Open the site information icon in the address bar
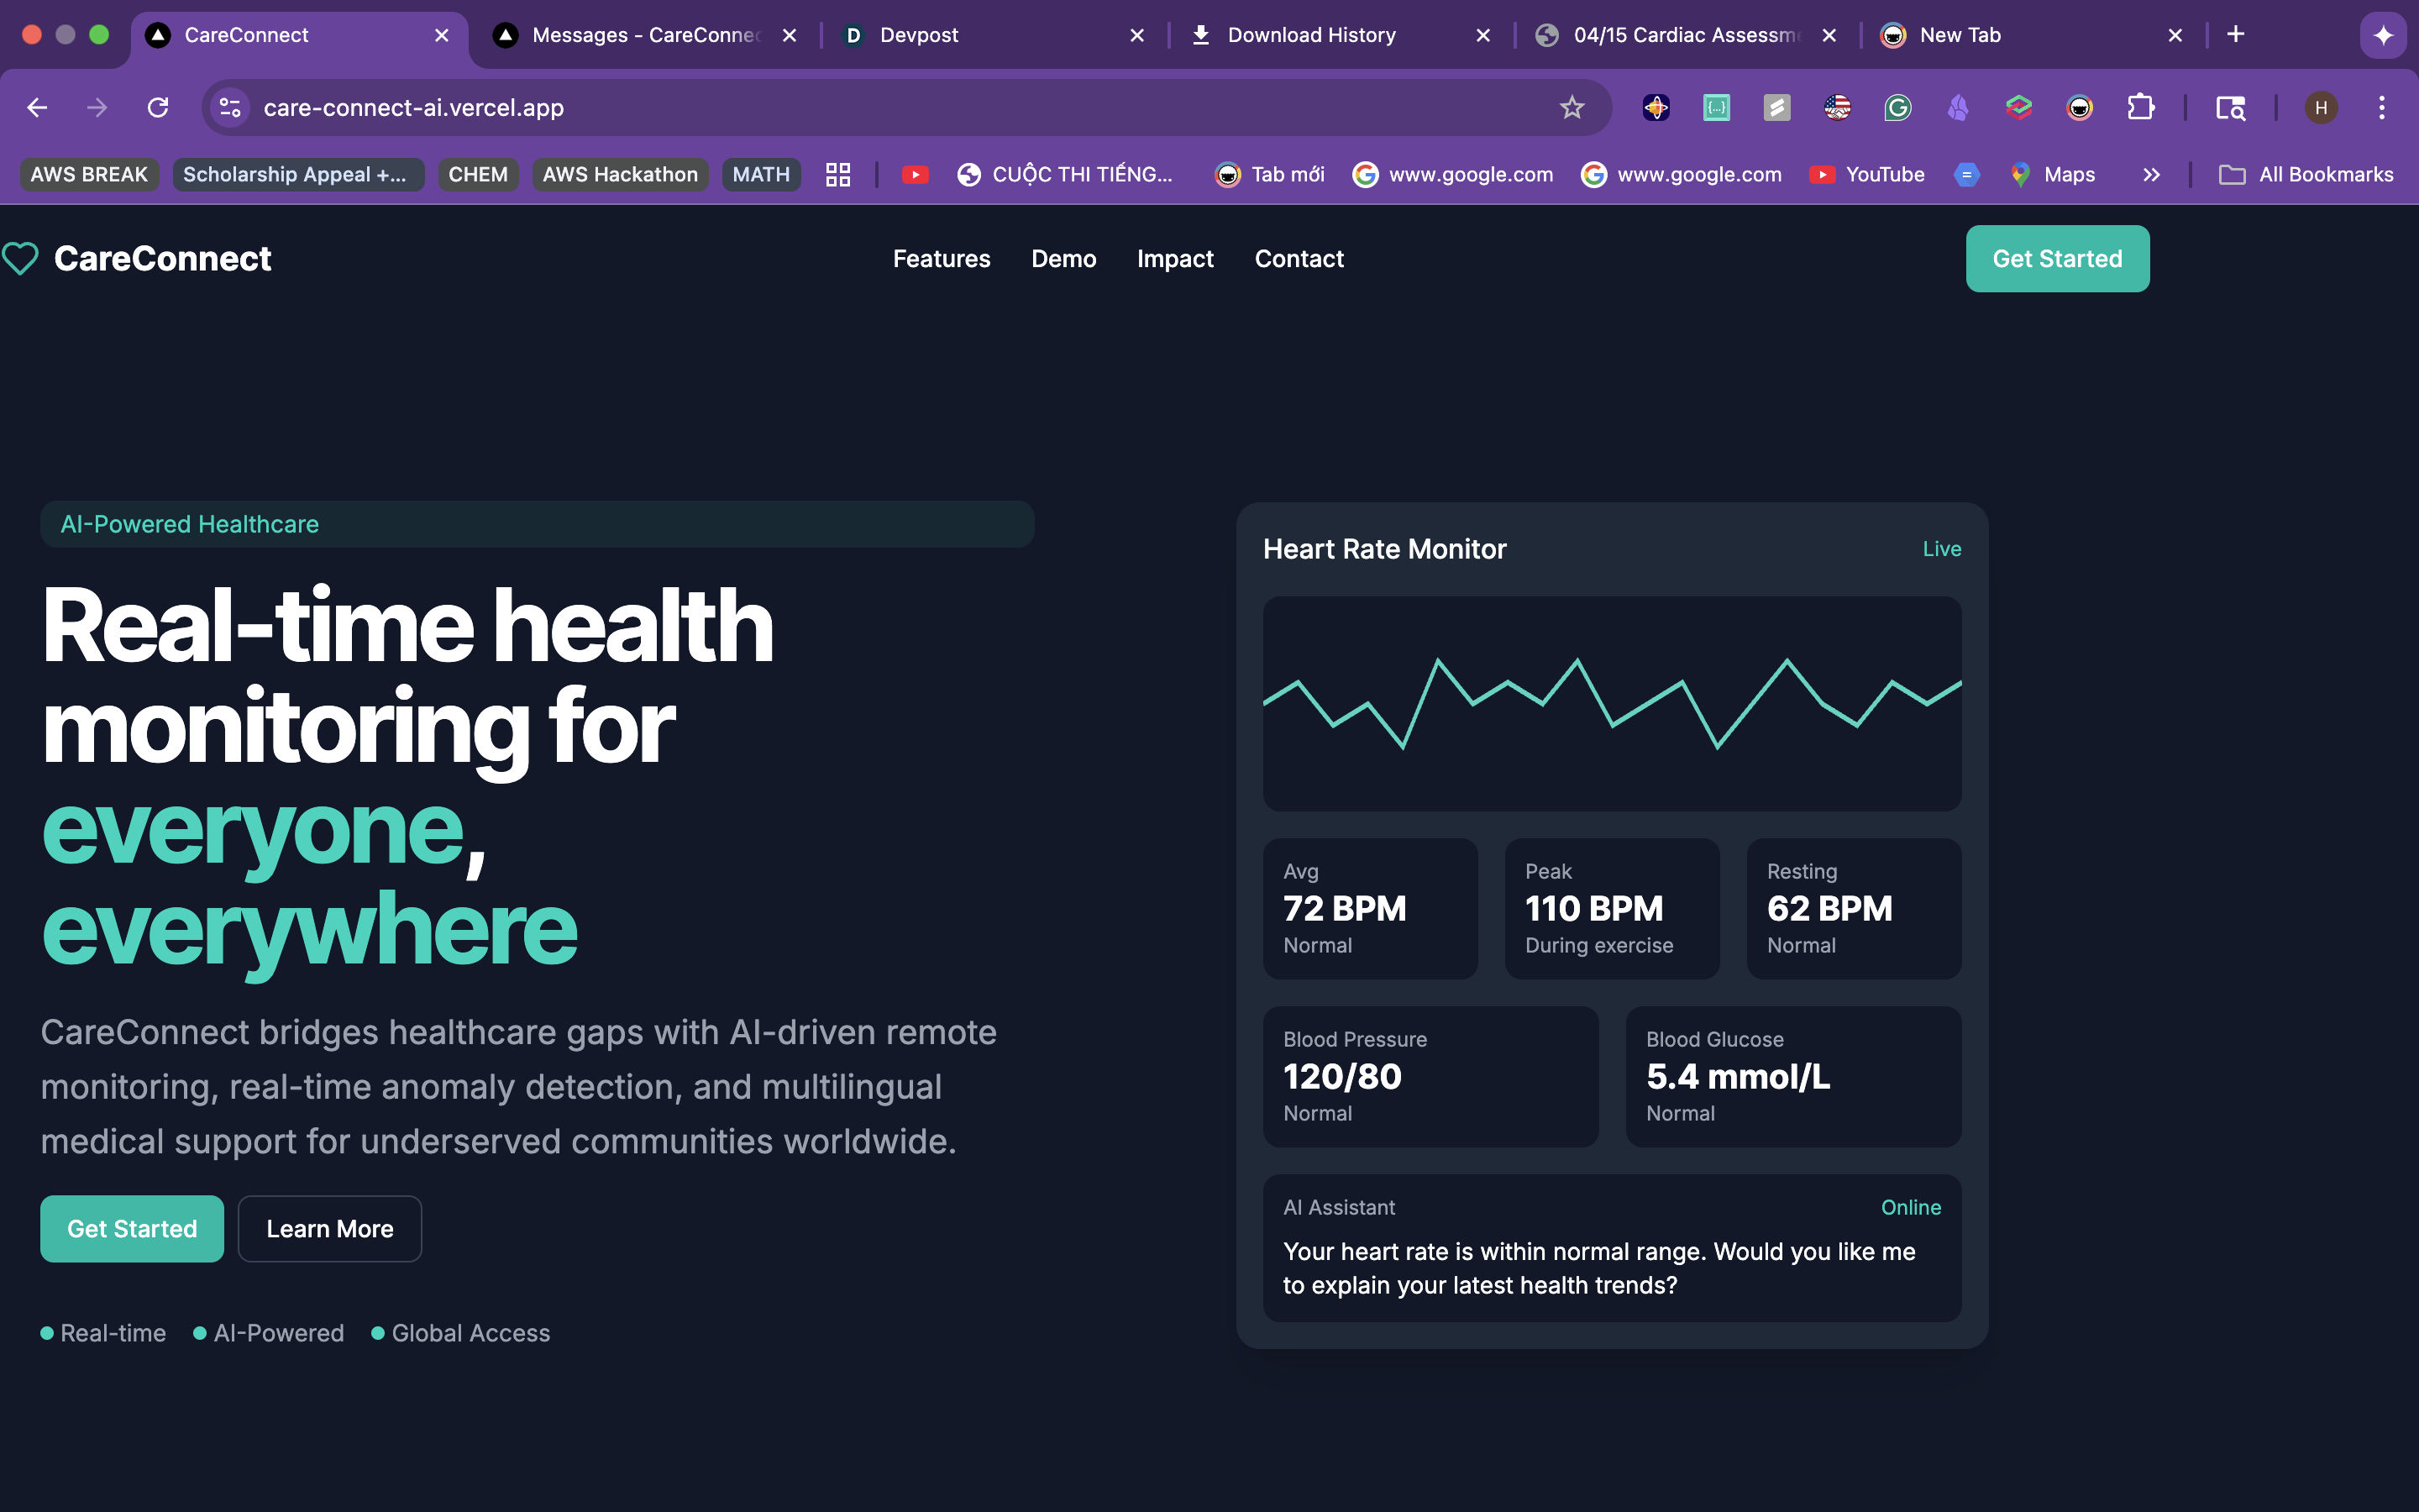 [230, 107]
